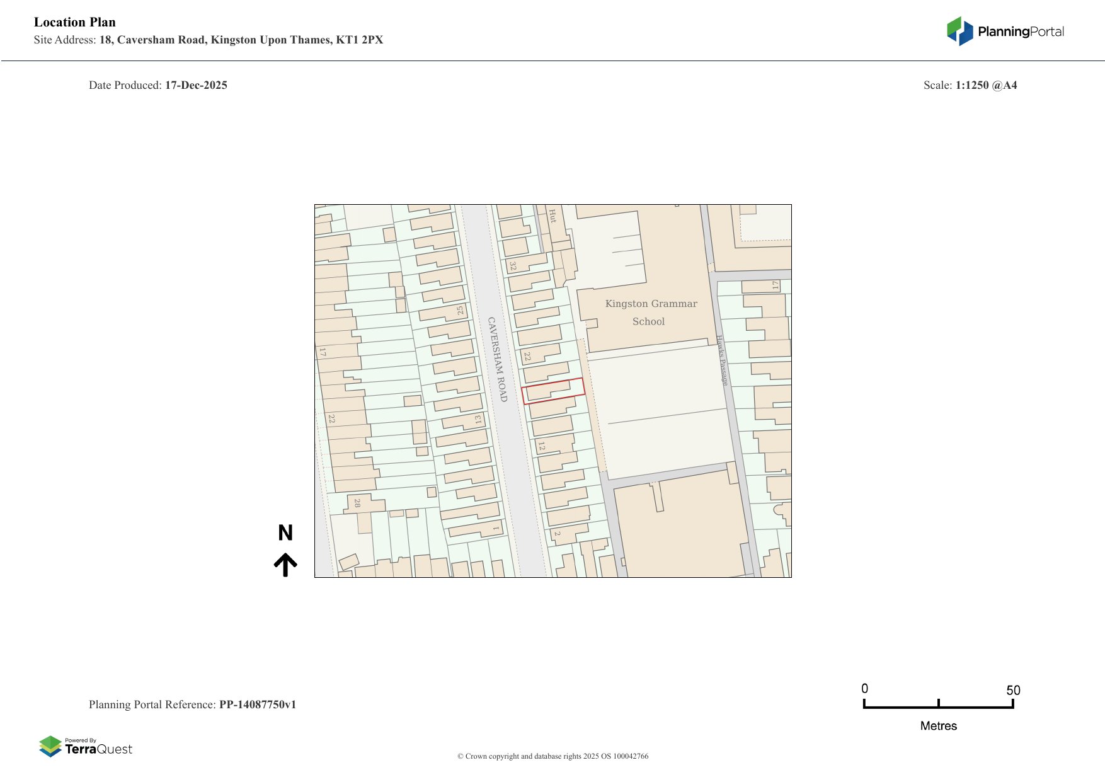1105x782 pixels.
Task: Click the bold N compass letter
Action: (285, 533)
